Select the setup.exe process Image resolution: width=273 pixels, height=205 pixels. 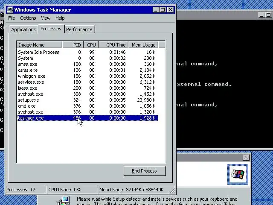(88, 100)
